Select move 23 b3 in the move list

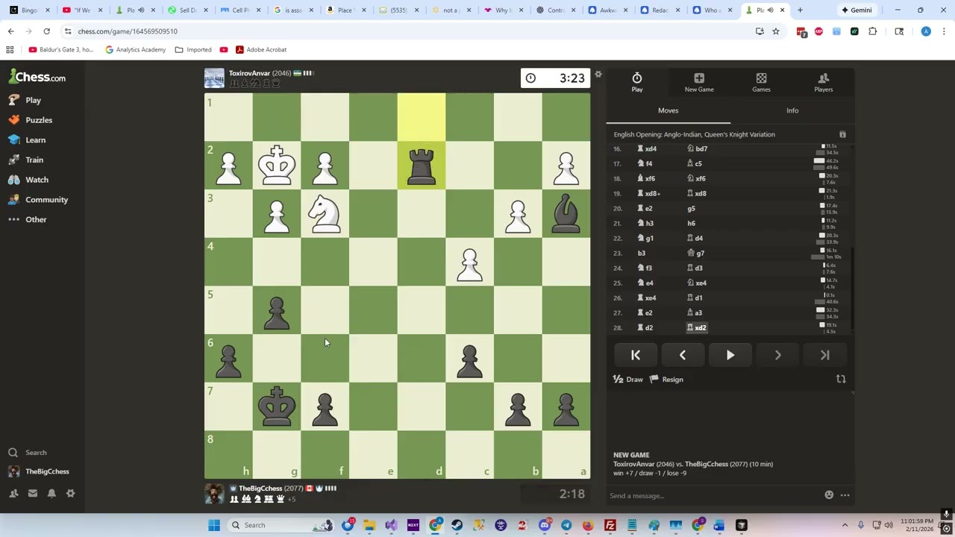(642, 254)
